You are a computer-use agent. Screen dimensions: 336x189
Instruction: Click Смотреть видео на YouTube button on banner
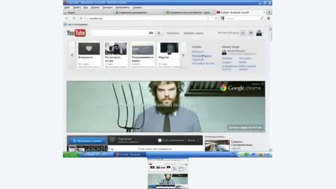tap(245, 128)
